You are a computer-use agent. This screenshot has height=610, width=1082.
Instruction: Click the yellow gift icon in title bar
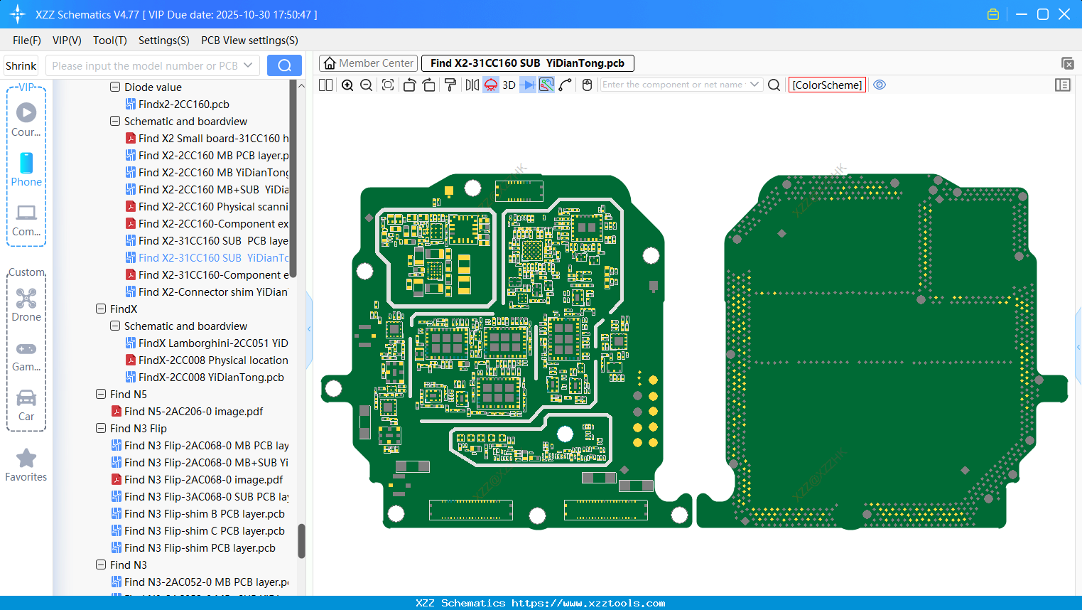pos(993,14)
